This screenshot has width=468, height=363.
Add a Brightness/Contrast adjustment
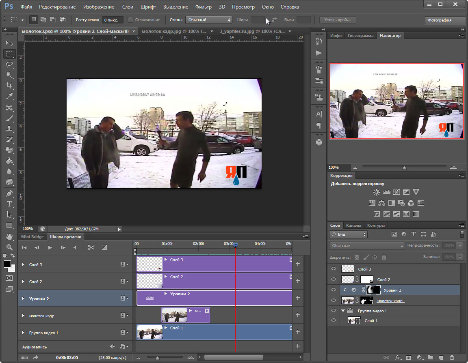click(377, 192)
